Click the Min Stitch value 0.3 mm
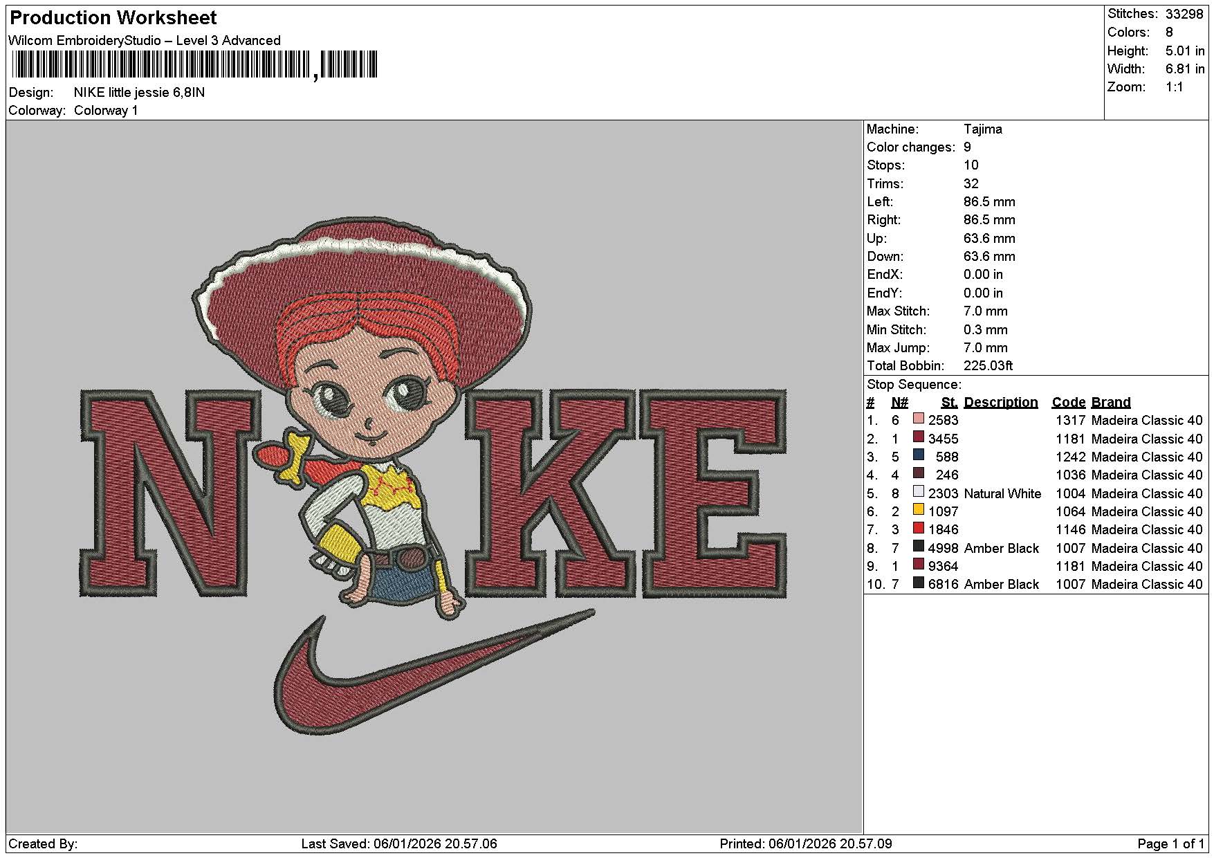Viewport: 1214px width, 858px height. click(986, 329)
